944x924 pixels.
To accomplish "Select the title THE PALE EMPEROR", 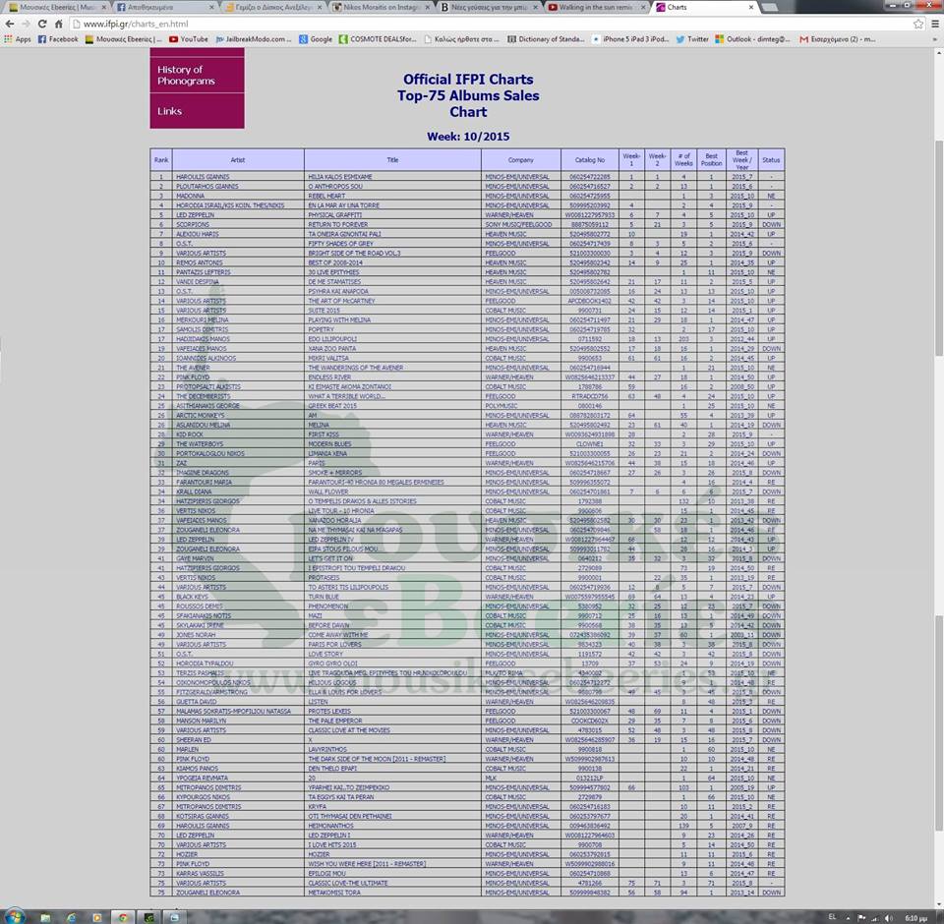I will click(x=335, y=721).
